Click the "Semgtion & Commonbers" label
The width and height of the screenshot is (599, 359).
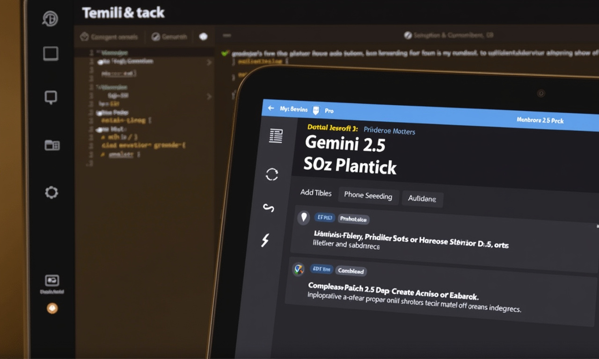(453, 35)
